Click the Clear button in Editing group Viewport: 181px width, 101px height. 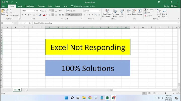[x=148, y=16]
